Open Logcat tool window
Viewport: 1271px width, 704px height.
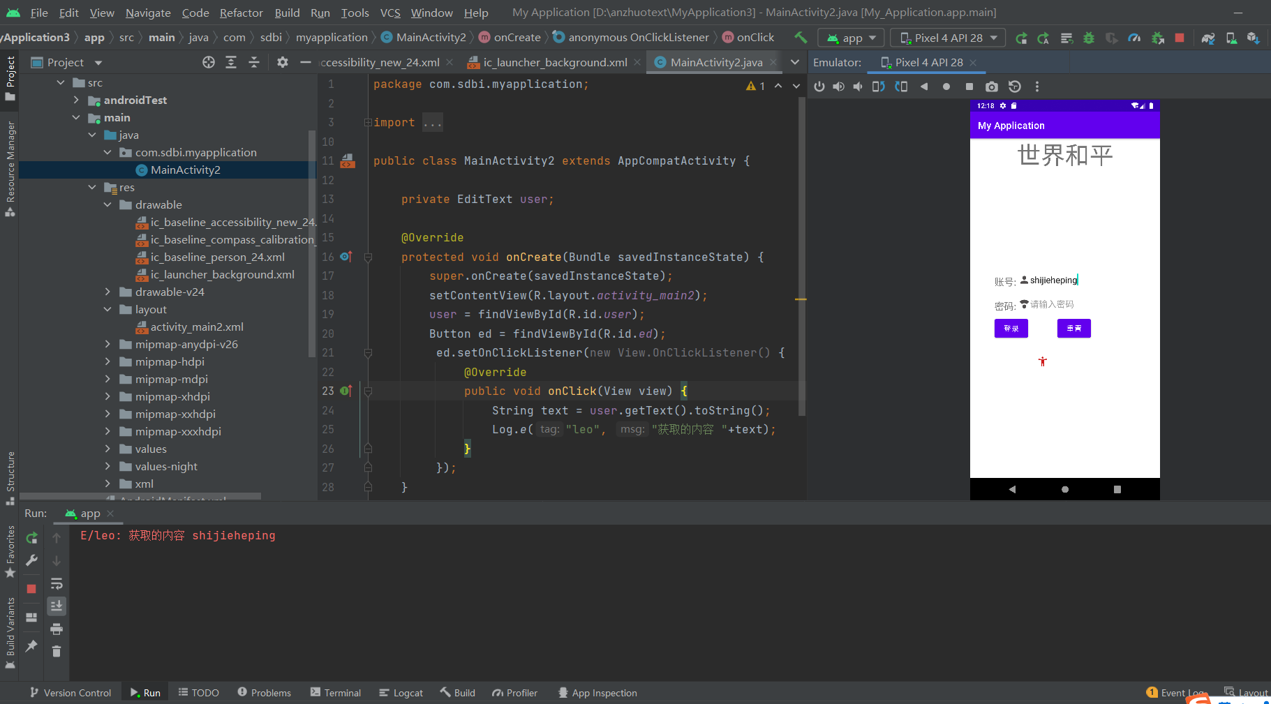[401, 693]
